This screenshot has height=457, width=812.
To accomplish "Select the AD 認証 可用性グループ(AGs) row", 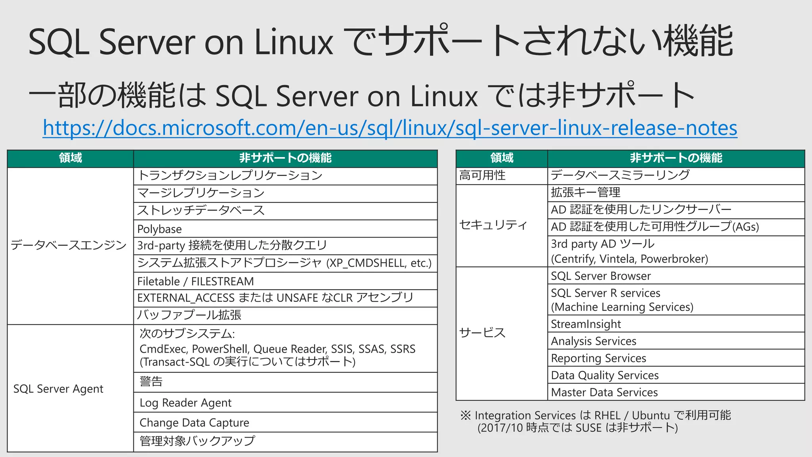I will coord(676,227).
